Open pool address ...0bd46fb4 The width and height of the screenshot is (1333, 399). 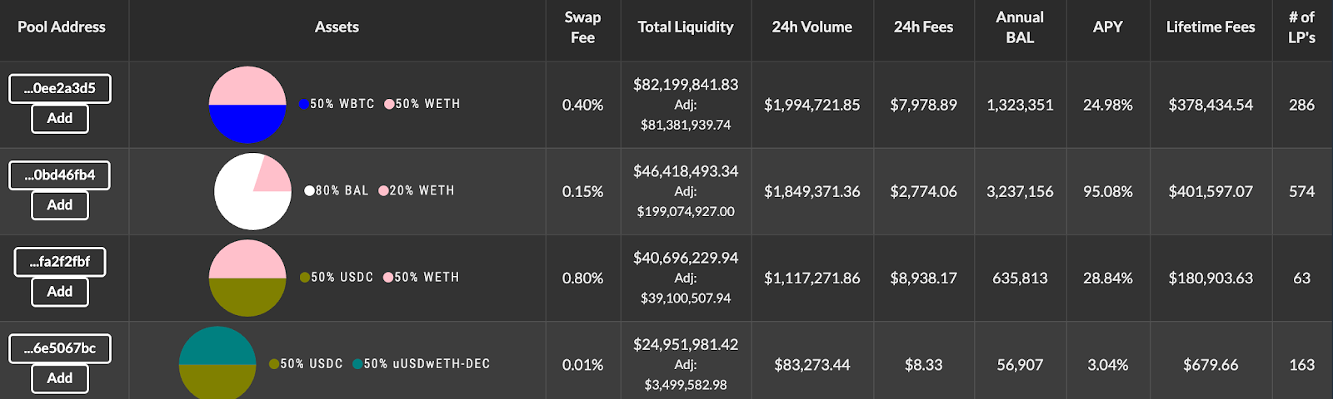tap(60, 175)
